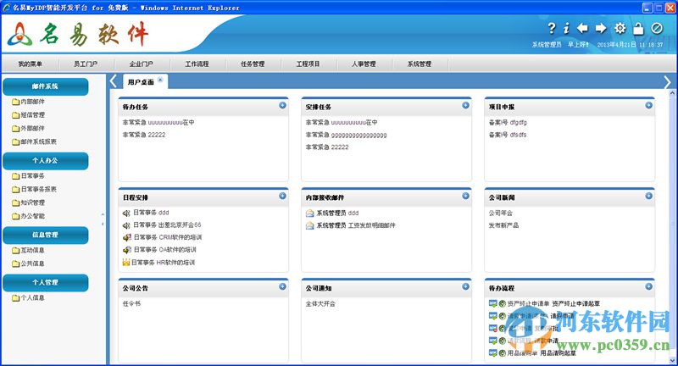Click mail icon beside 工资发放明细邮件
Image resolution: width=678 pixels, height=366 pixels.
tap(310, 225)
